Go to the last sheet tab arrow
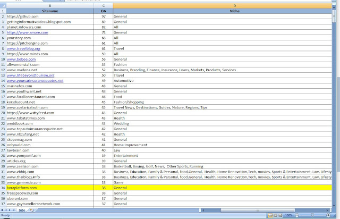The image size is (340, 219). click(13, 210)
